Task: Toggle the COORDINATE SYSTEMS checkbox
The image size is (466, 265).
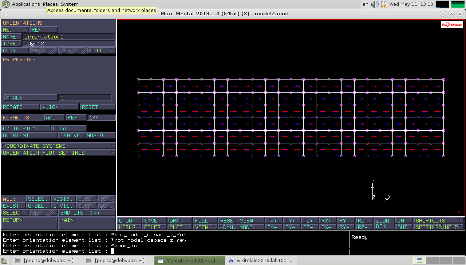Action: (x=4, y=146)
